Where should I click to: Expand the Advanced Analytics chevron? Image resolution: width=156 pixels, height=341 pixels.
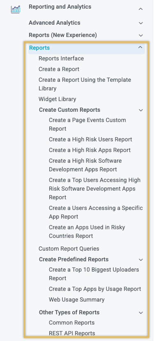pos(141,23)
